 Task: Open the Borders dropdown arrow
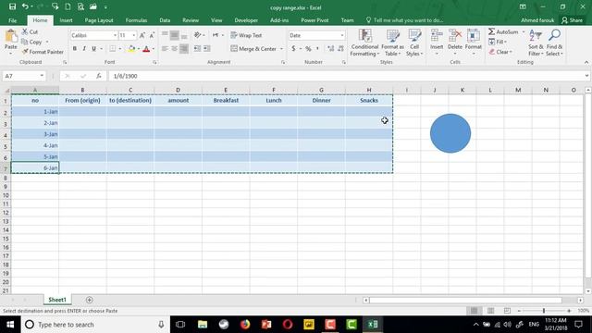120,49
